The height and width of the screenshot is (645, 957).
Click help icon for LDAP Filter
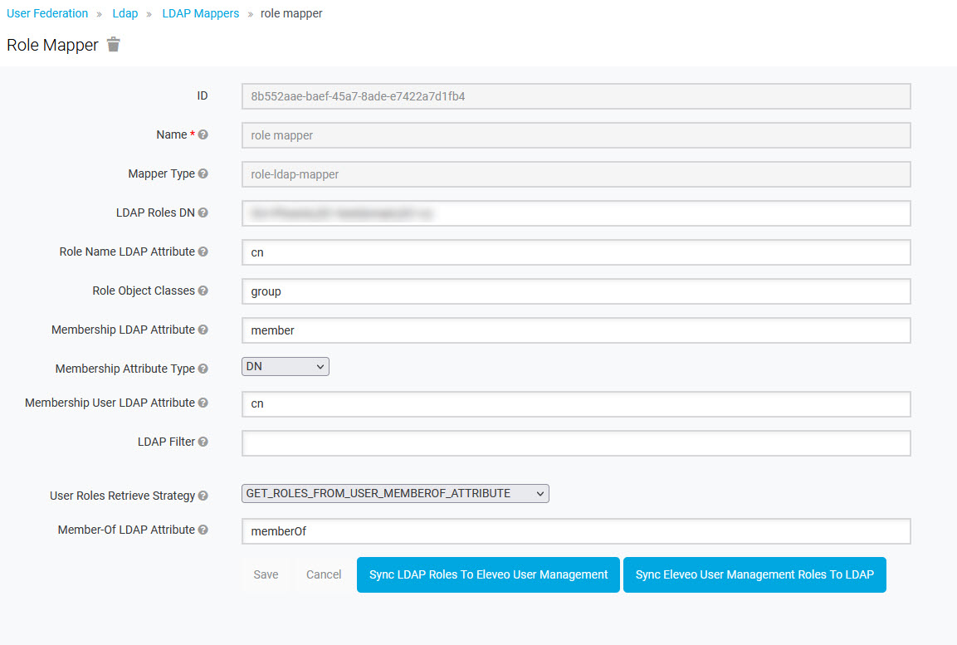[203, 442]
